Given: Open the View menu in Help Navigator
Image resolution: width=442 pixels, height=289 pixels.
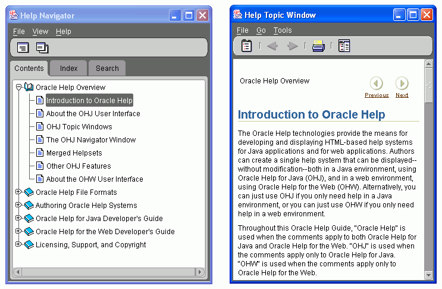Looking at the screenshot, I should click(x=40, y=32).
